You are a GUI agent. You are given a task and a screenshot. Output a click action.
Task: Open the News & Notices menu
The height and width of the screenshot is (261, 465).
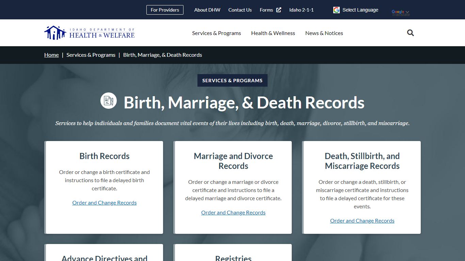click(x=324, y=33)
